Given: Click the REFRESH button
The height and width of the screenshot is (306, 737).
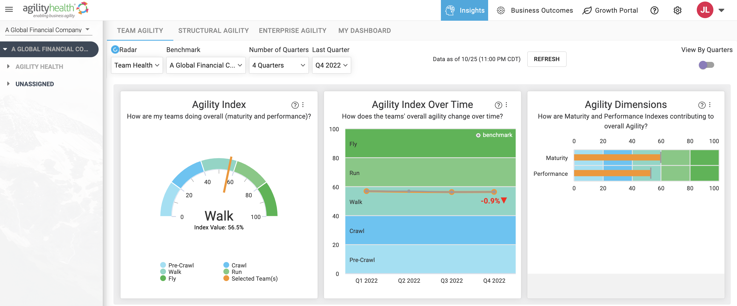Looking at the screenshot, I should tap(547, 59).
